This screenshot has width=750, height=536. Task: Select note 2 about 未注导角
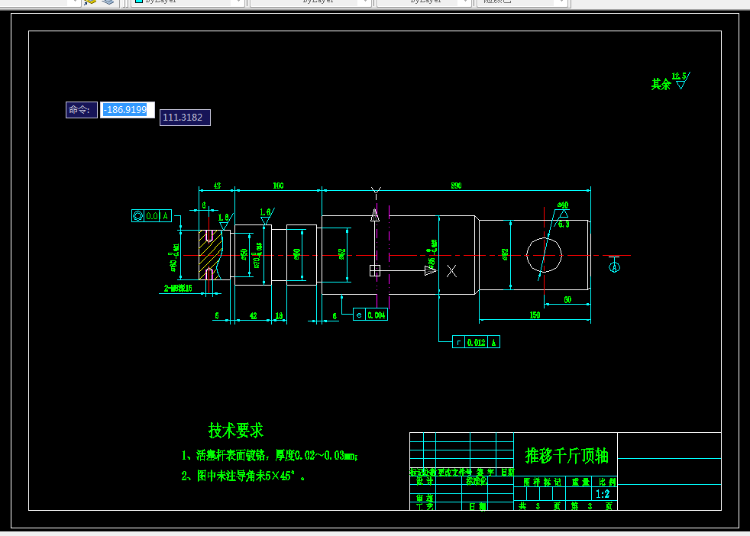coord(243,476)
